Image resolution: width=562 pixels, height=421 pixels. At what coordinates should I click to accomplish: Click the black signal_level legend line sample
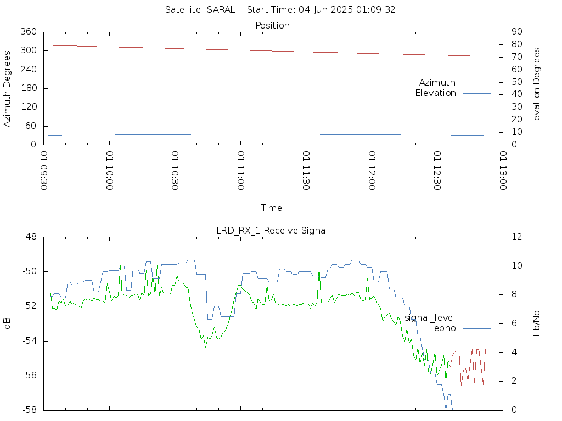(x=477, y=318)
